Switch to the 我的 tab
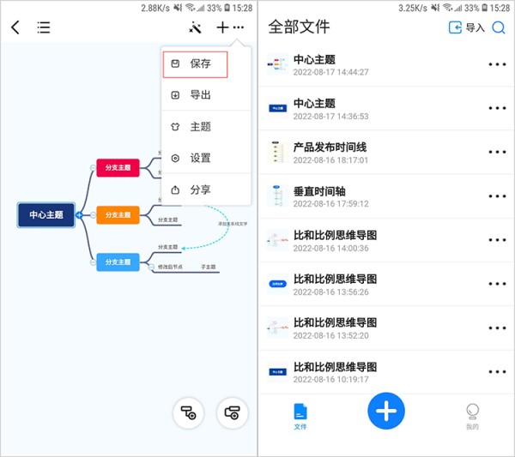 (x=472, y=417)
